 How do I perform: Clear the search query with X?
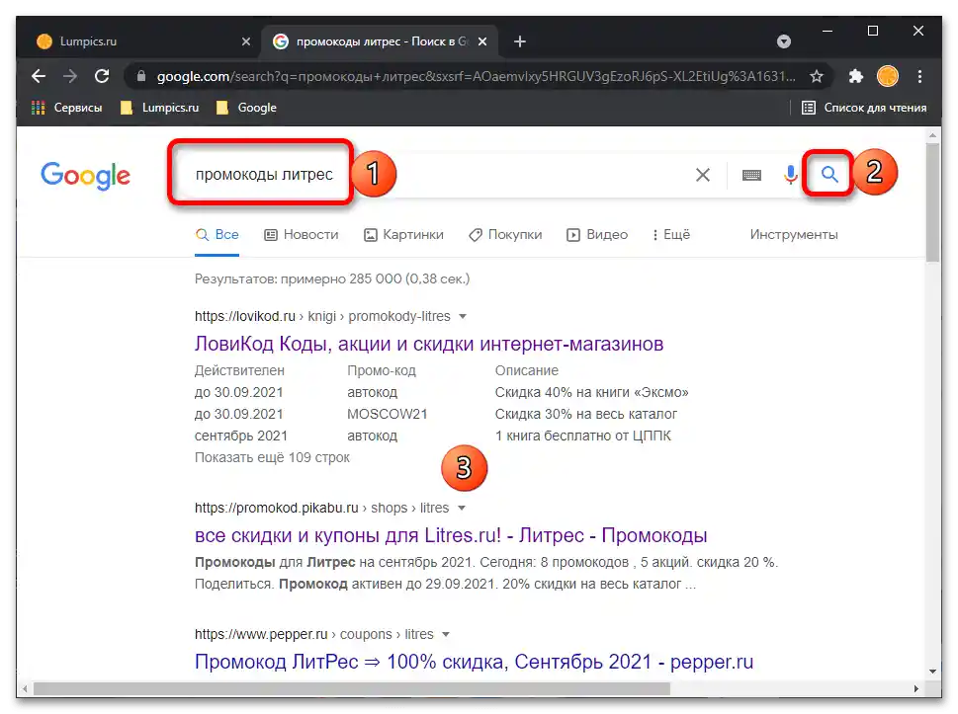point(703,175)
